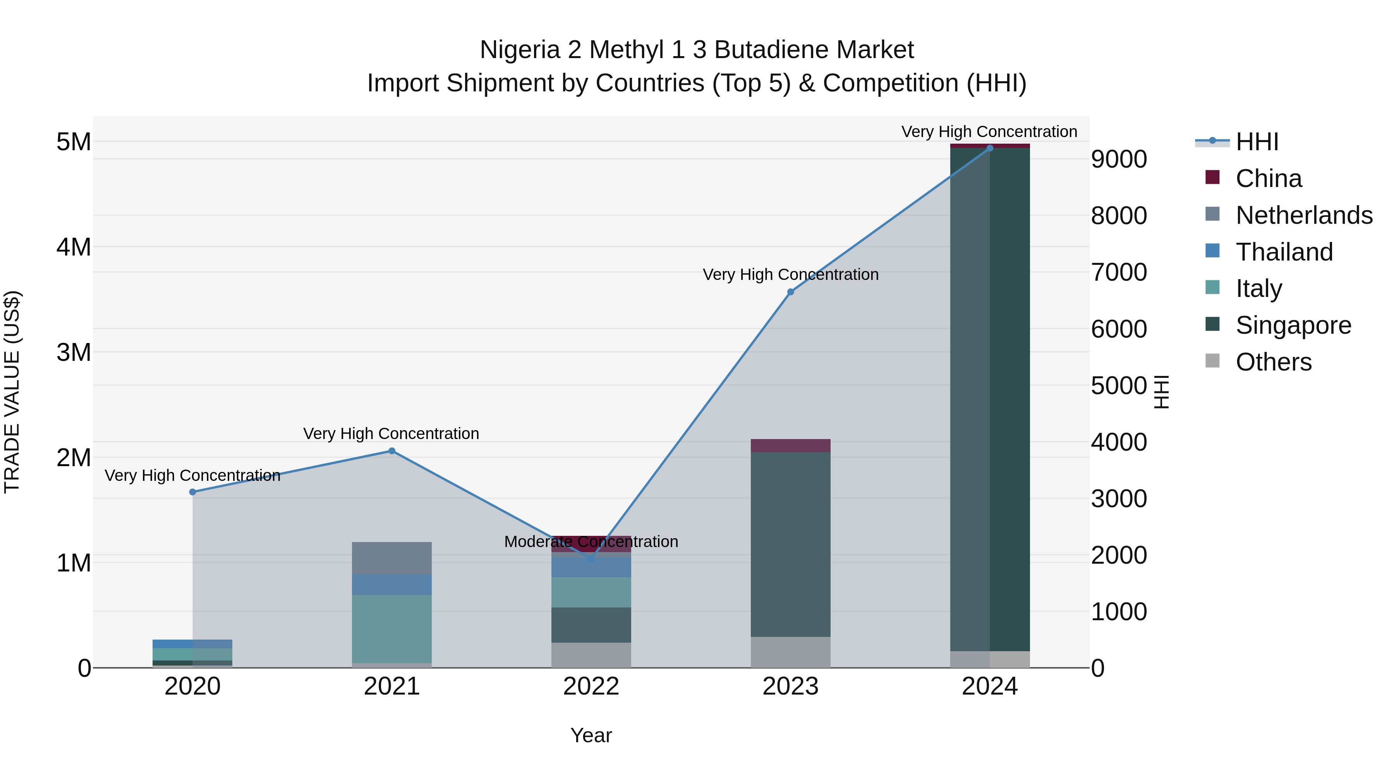Click the 2020 x-axis label
This screenshot has width=1394, height=784.
(x=193, y=686)
